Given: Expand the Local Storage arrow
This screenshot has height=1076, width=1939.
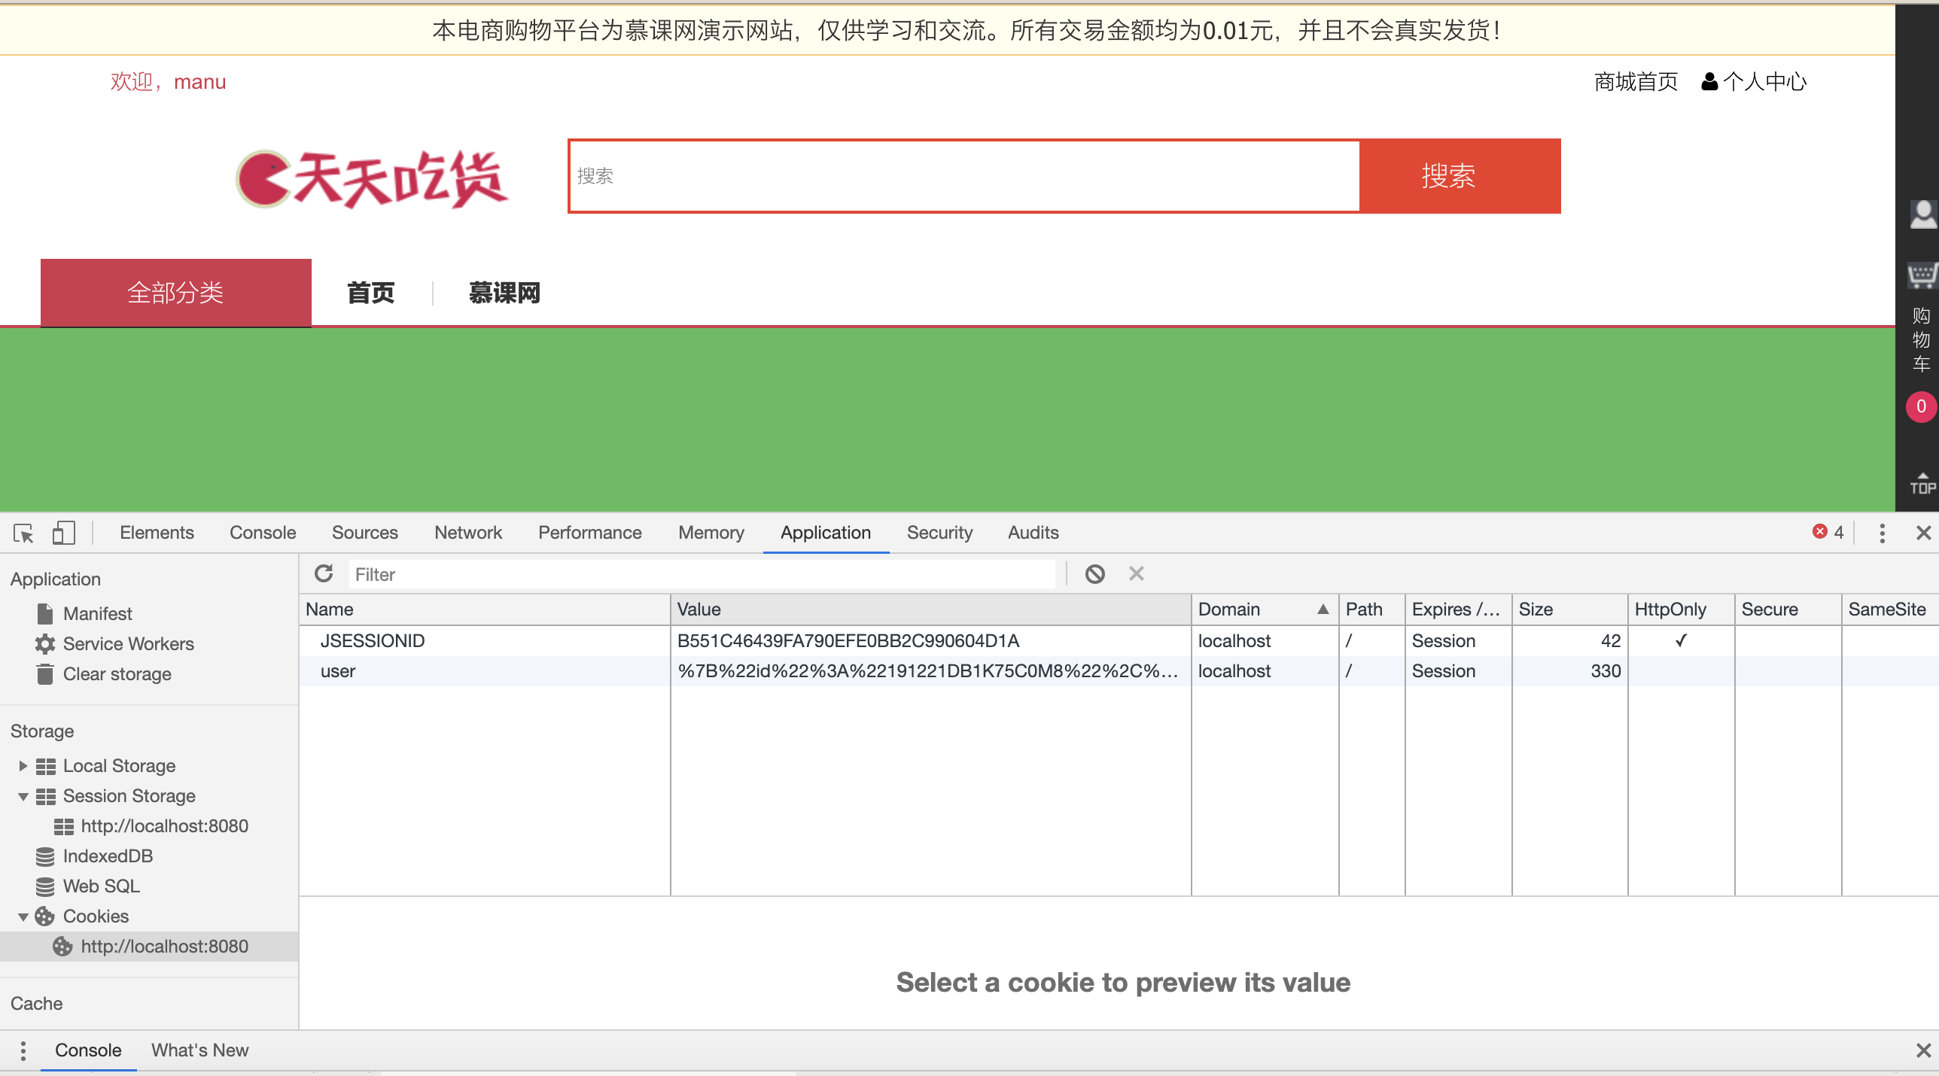Looking at the screenshot, I should (x=23, y=766).
